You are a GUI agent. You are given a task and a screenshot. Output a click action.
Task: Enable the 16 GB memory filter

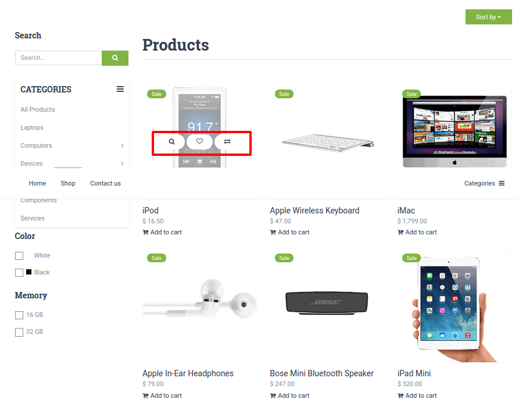pos(19,315)
